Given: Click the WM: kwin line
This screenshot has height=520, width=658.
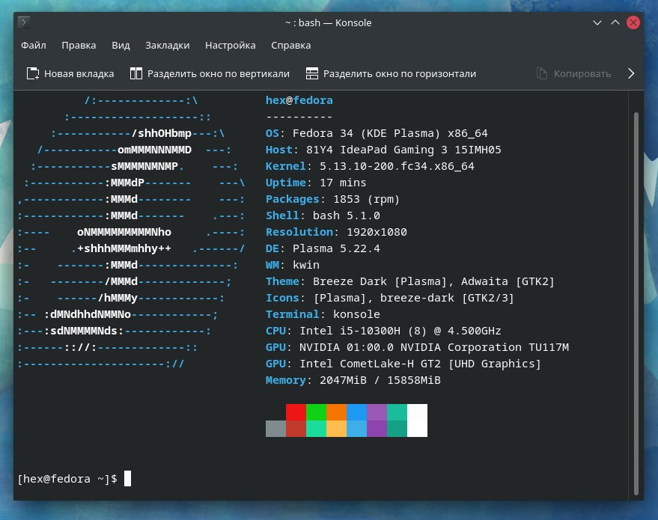Looking at the screenshot, I should (x=293, y=265).
